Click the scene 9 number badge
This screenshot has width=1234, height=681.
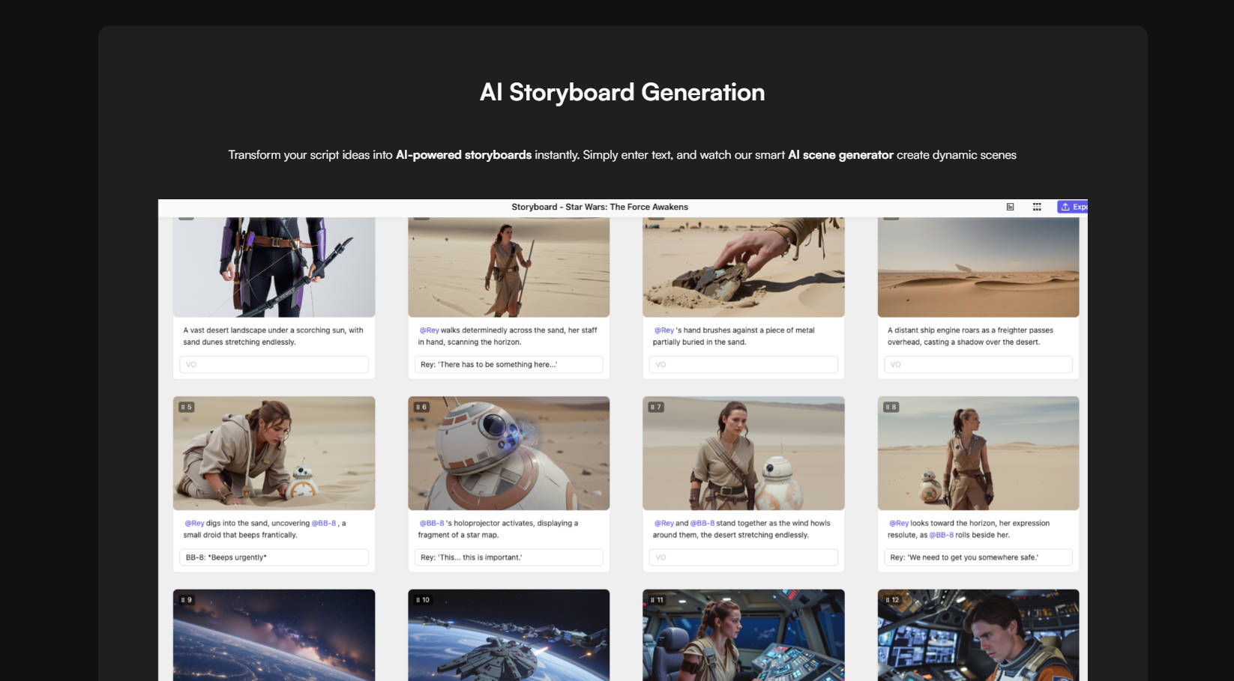click(187, 599)
